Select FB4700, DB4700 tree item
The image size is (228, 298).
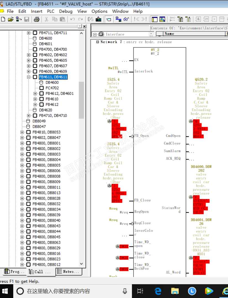coord(53,49)
